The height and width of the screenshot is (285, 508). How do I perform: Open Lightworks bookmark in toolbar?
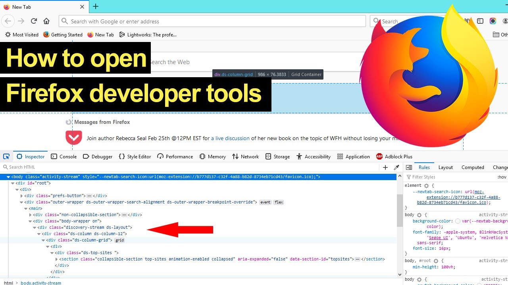coord(147,34)
